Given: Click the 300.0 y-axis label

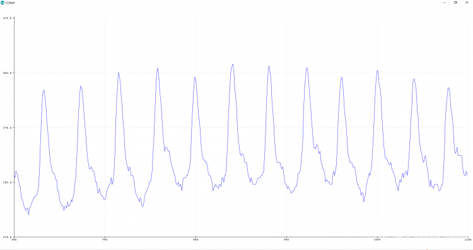Looking at the screenshot, I should tap(7, 73).
